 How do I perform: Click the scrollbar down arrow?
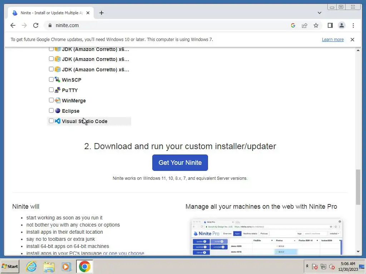[358, 252]
